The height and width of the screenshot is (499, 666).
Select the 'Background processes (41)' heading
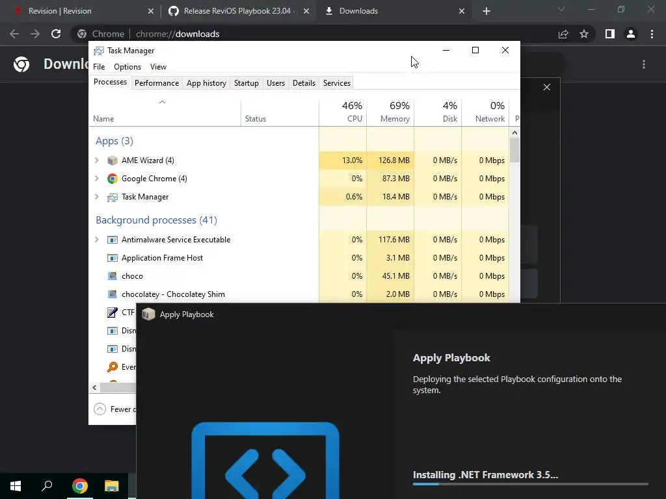[x=156, y=220]
